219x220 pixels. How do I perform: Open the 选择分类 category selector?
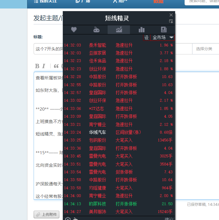click(205, 49)
